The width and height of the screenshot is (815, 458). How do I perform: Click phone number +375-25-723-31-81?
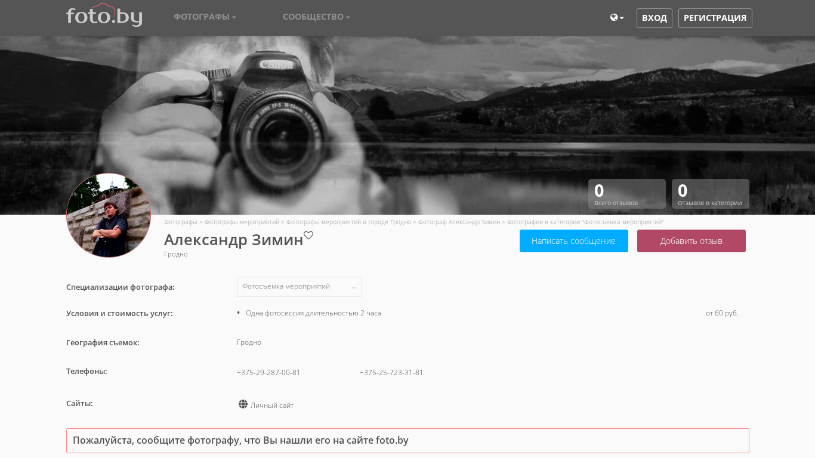pos(391,373)
